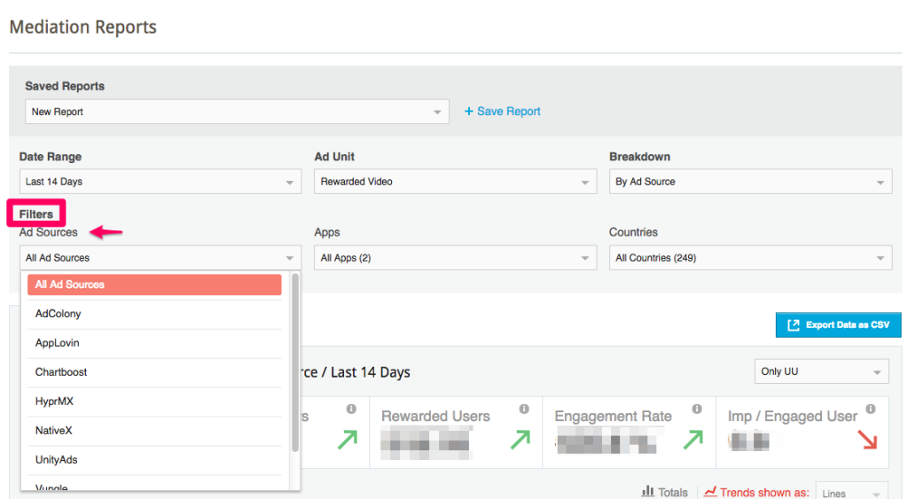908x499 pixels.
Task: Click info icon on Engagement Rate card
Action: point(697,409)
